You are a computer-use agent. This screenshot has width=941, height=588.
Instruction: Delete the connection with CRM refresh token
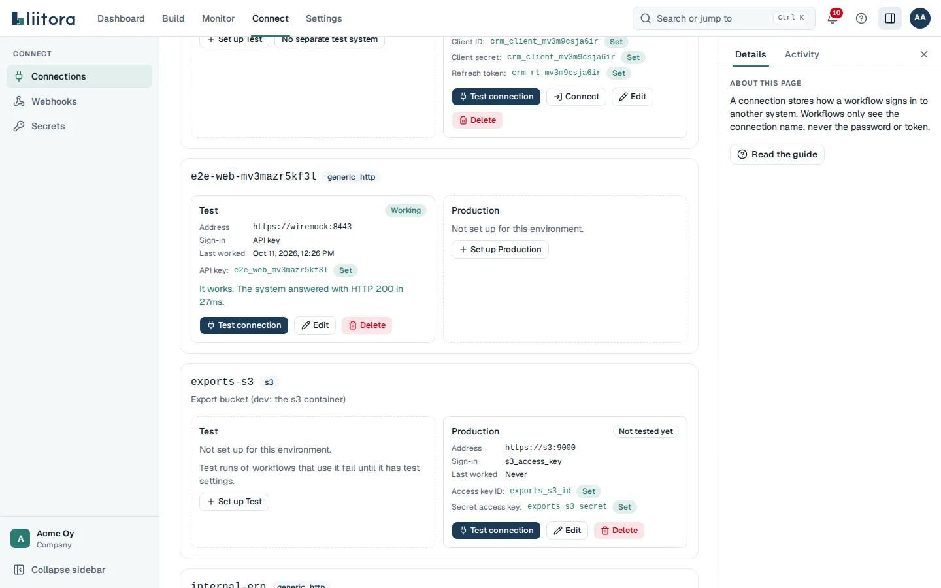477,120
